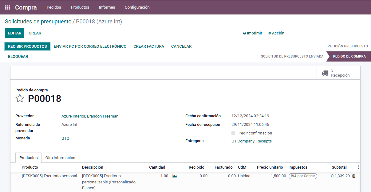Switch to the Otra información tab

coord(60,158)
